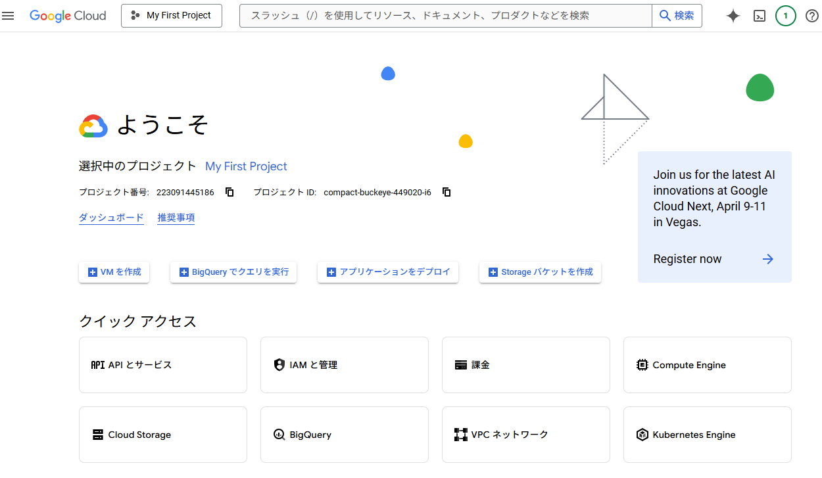The height and width of the screenshot is (478, 822).
Task: Click the VM を作成 button
Action: click(114, 272)
